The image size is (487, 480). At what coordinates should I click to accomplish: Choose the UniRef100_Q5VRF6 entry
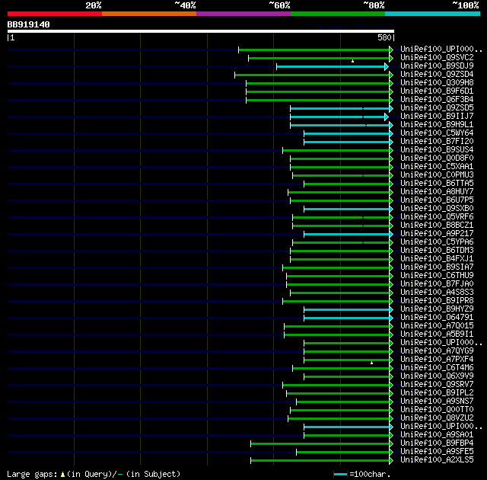point(437,217)
